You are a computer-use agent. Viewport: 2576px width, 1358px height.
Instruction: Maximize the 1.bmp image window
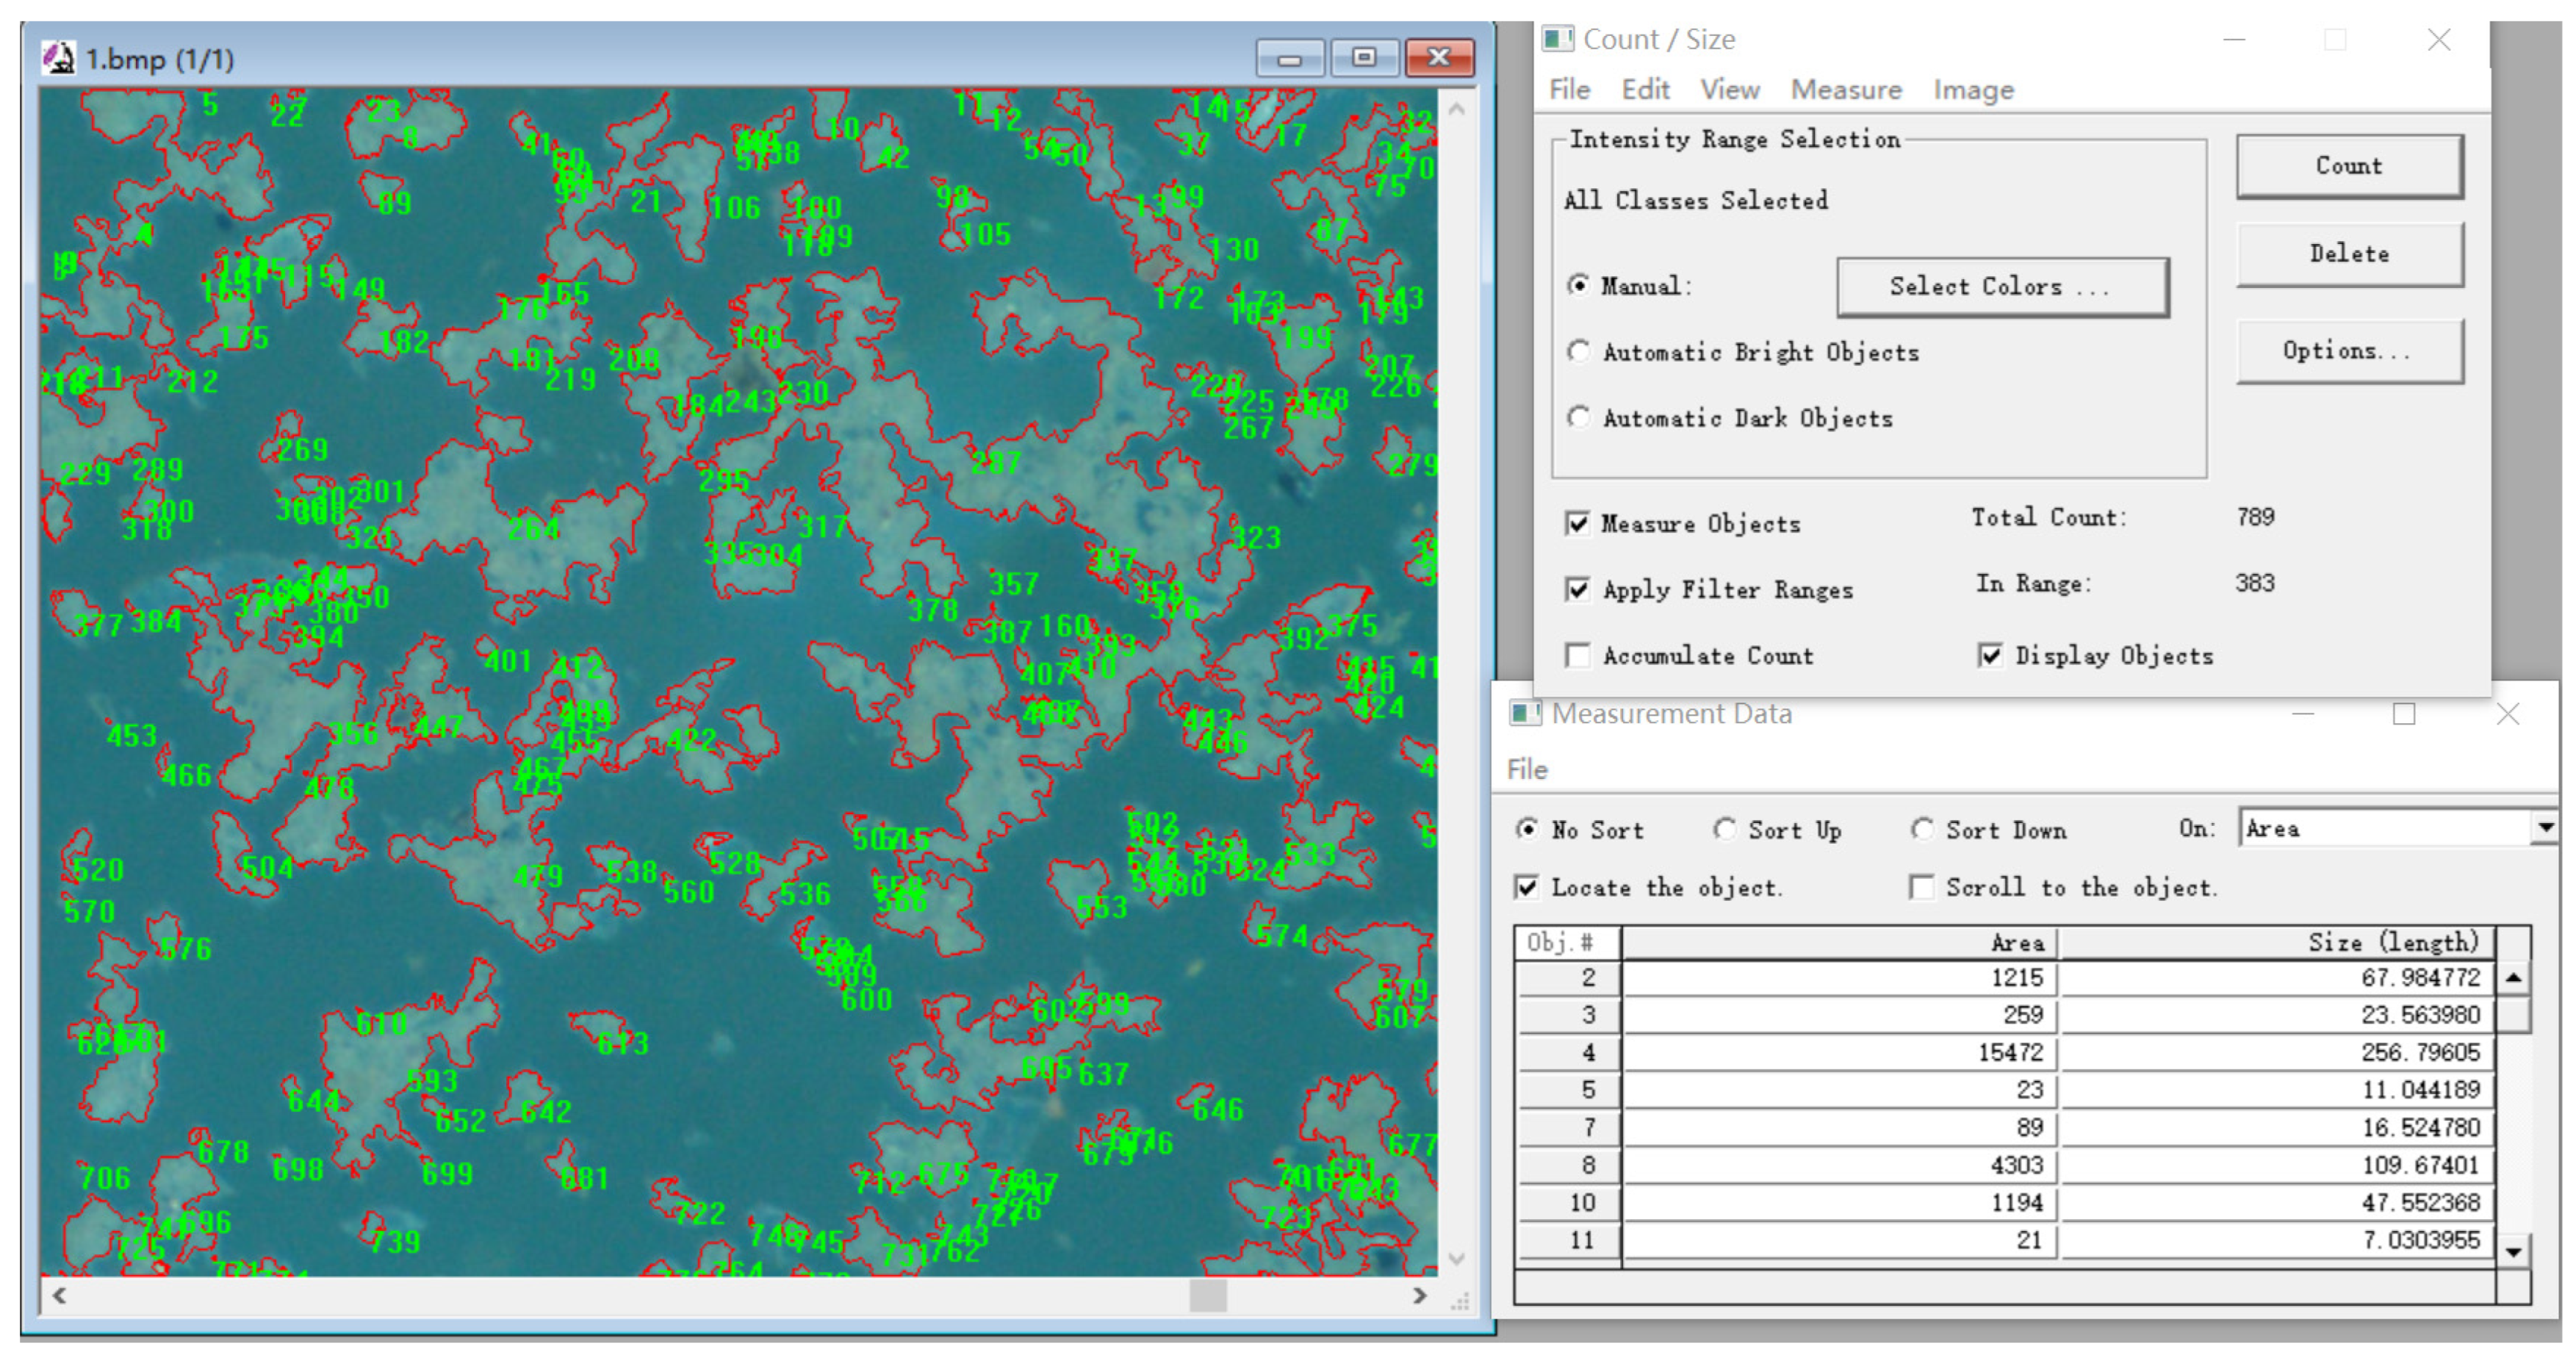click(x=1364, y=58)
